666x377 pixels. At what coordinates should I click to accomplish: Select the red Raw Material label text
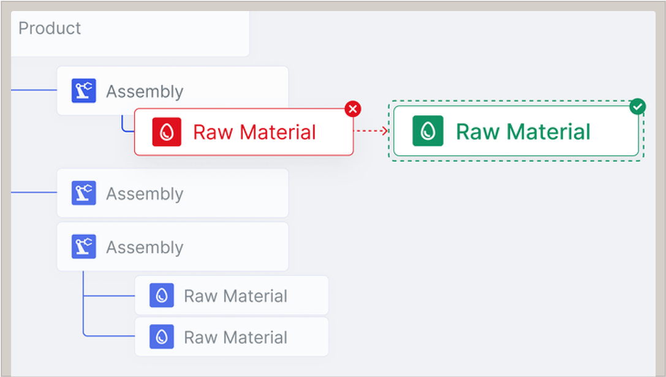(x=254, y=132)
